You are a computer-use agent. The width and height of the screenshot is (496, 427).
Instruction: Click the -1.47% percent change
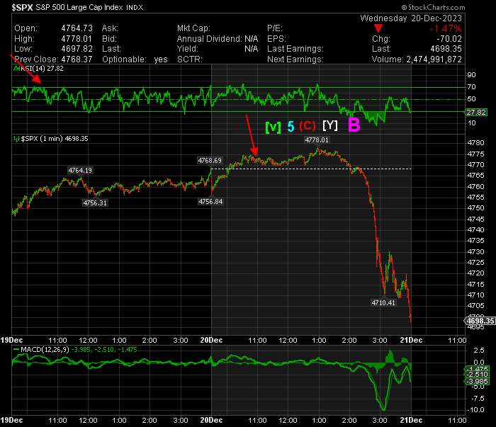[446, 29]
